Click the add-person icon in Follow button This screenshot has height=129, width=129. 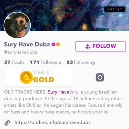pyautogui.click(x=88, y=46)
